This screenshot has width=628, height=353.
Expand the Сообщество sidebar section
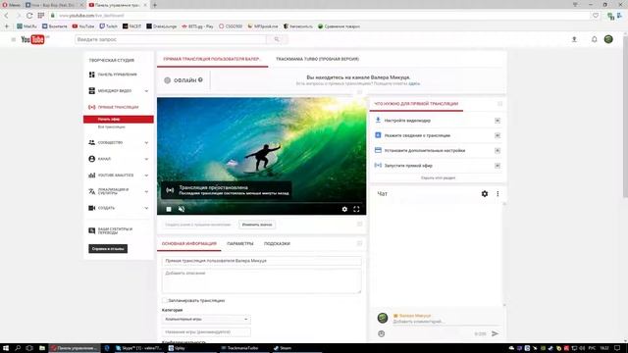(x=146, y=142)
